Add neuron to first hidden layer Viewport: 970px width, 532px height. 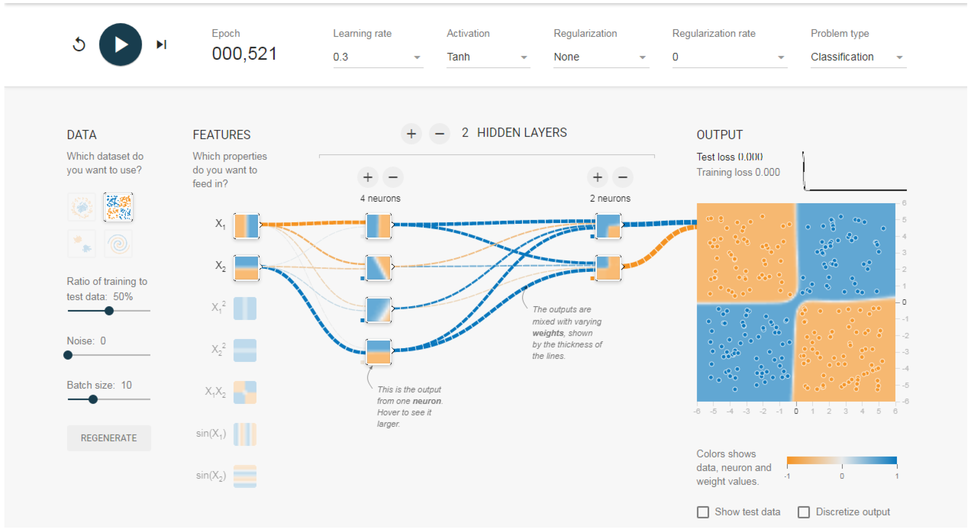(x=368, y=177)
